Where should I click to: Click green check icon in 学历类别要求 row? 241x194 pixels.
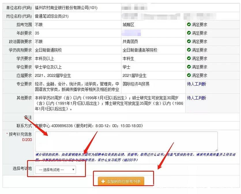pyautogui.click(x=189, y=50)
